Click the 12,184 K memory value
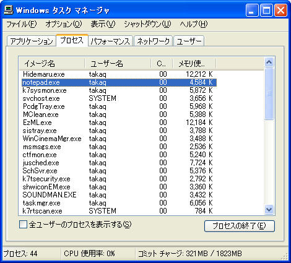The height and width of the screenshot is (263, 291). pyautogui.click(x=199, y=123)
